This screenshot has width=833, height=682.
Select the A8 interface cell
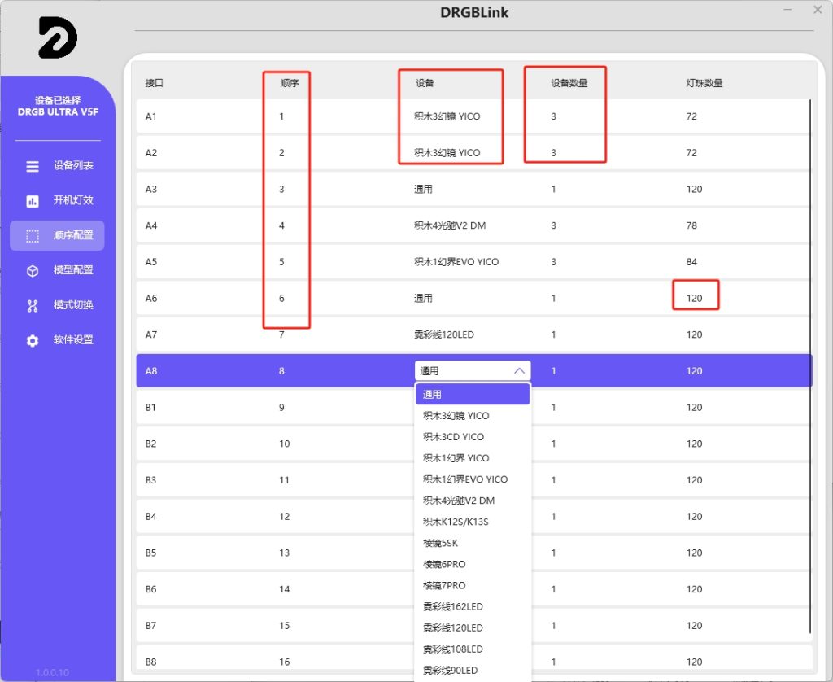click(x=150, y=371)
